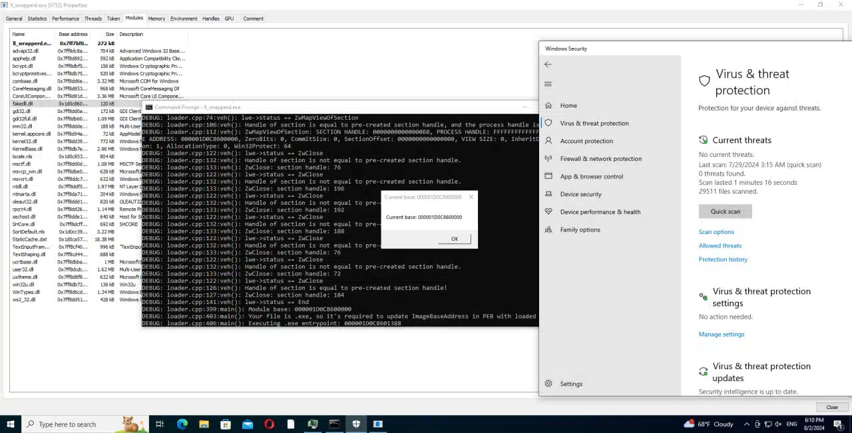The width and height of the screenshot is (852, 433).
Task: Open File Explorer from the taskbar
Action: point(204,424)
